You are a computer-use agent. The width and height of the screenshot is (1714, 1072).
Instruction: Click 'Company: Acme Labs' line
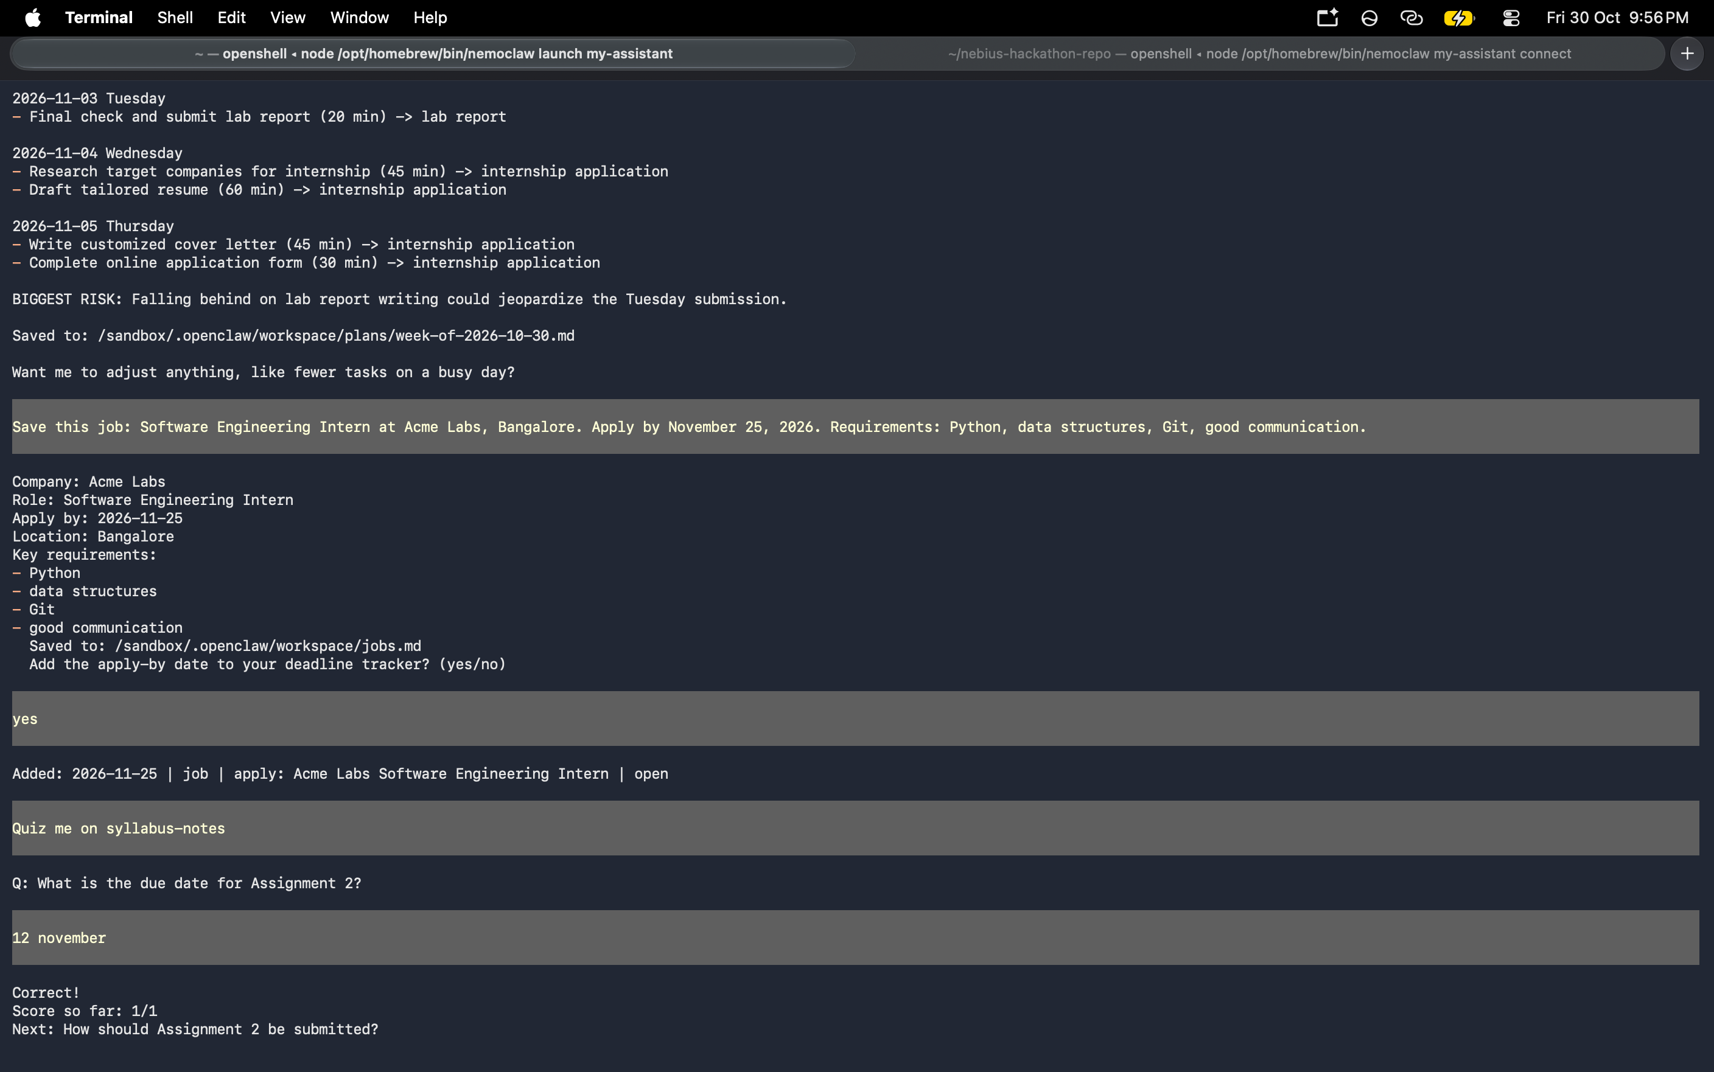[89, 482]
